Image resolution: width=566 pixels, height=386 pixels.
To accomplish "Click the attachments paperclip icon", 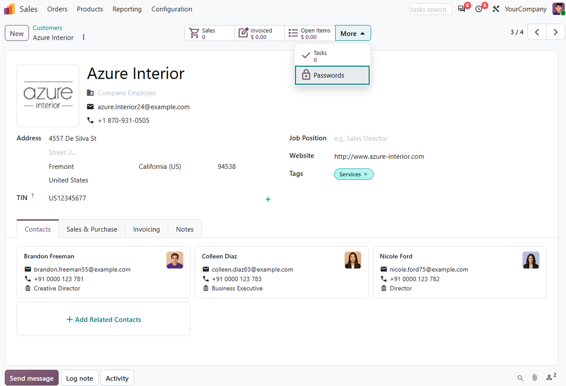I will (534, 377).
